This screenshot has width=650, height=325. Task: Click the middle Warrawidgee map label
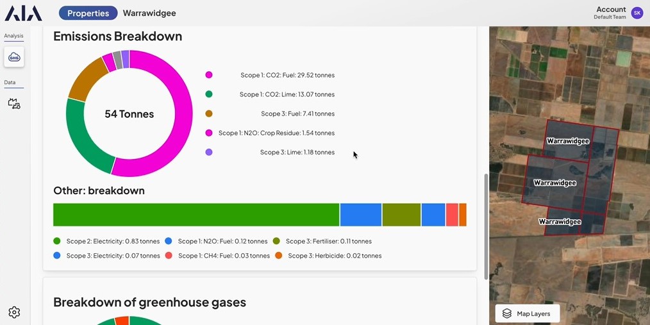tap(554, 183)
